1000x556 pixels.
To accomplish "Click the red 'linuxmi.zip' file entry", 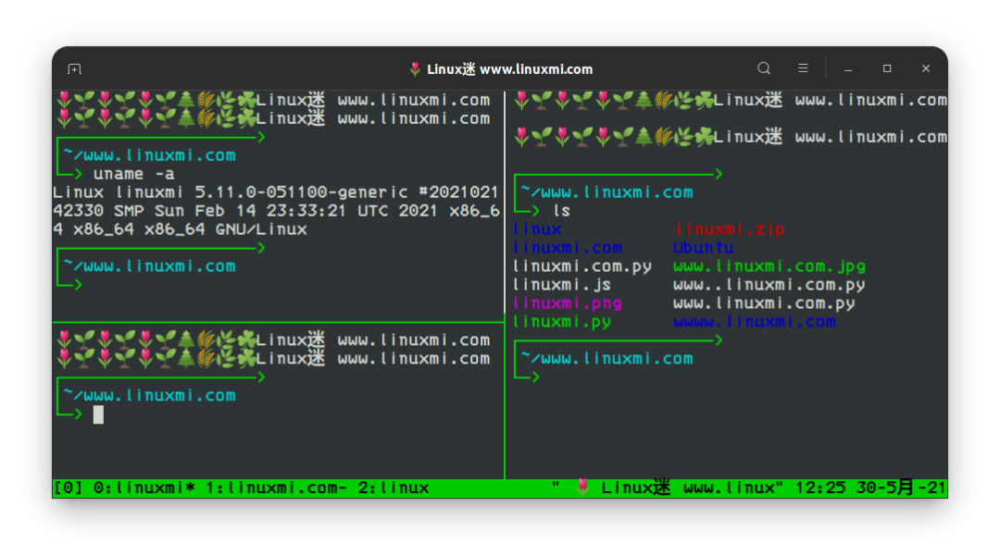I will coord(729,229).
